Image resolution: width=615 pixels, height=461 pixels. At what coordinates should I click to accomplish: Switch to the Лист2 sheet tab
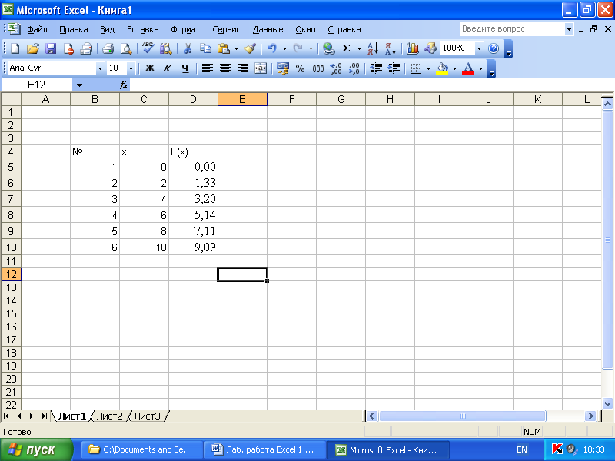tap(109, 416)
